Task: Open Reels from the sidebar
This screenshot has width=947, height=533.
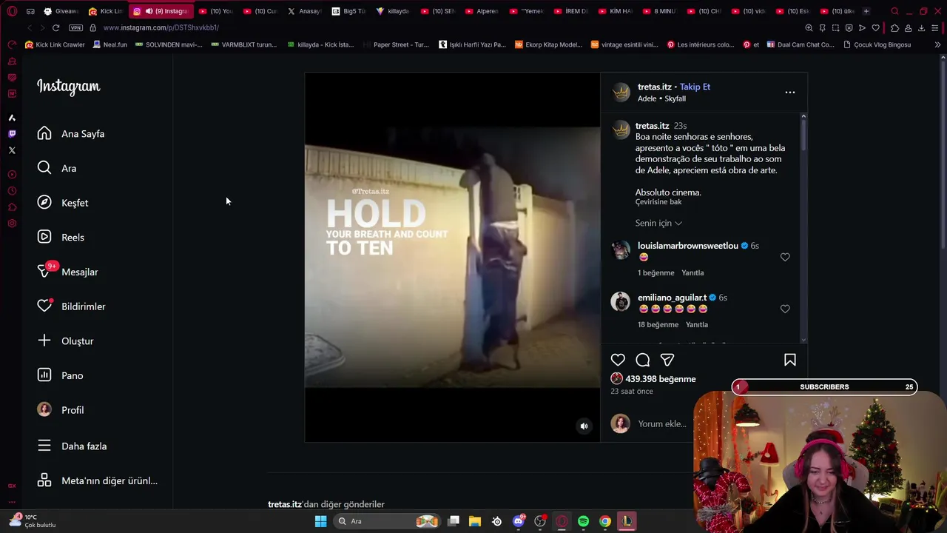Action: [x=61, y=238]
